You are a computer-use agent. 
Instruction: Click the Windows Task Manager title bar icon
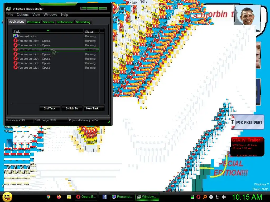[8, 9]
